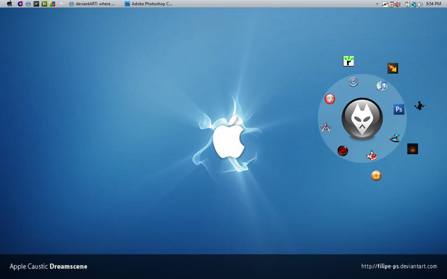The image size is (447, 279).
Task: Click the white square icon with green sprout
Action: 349,61
